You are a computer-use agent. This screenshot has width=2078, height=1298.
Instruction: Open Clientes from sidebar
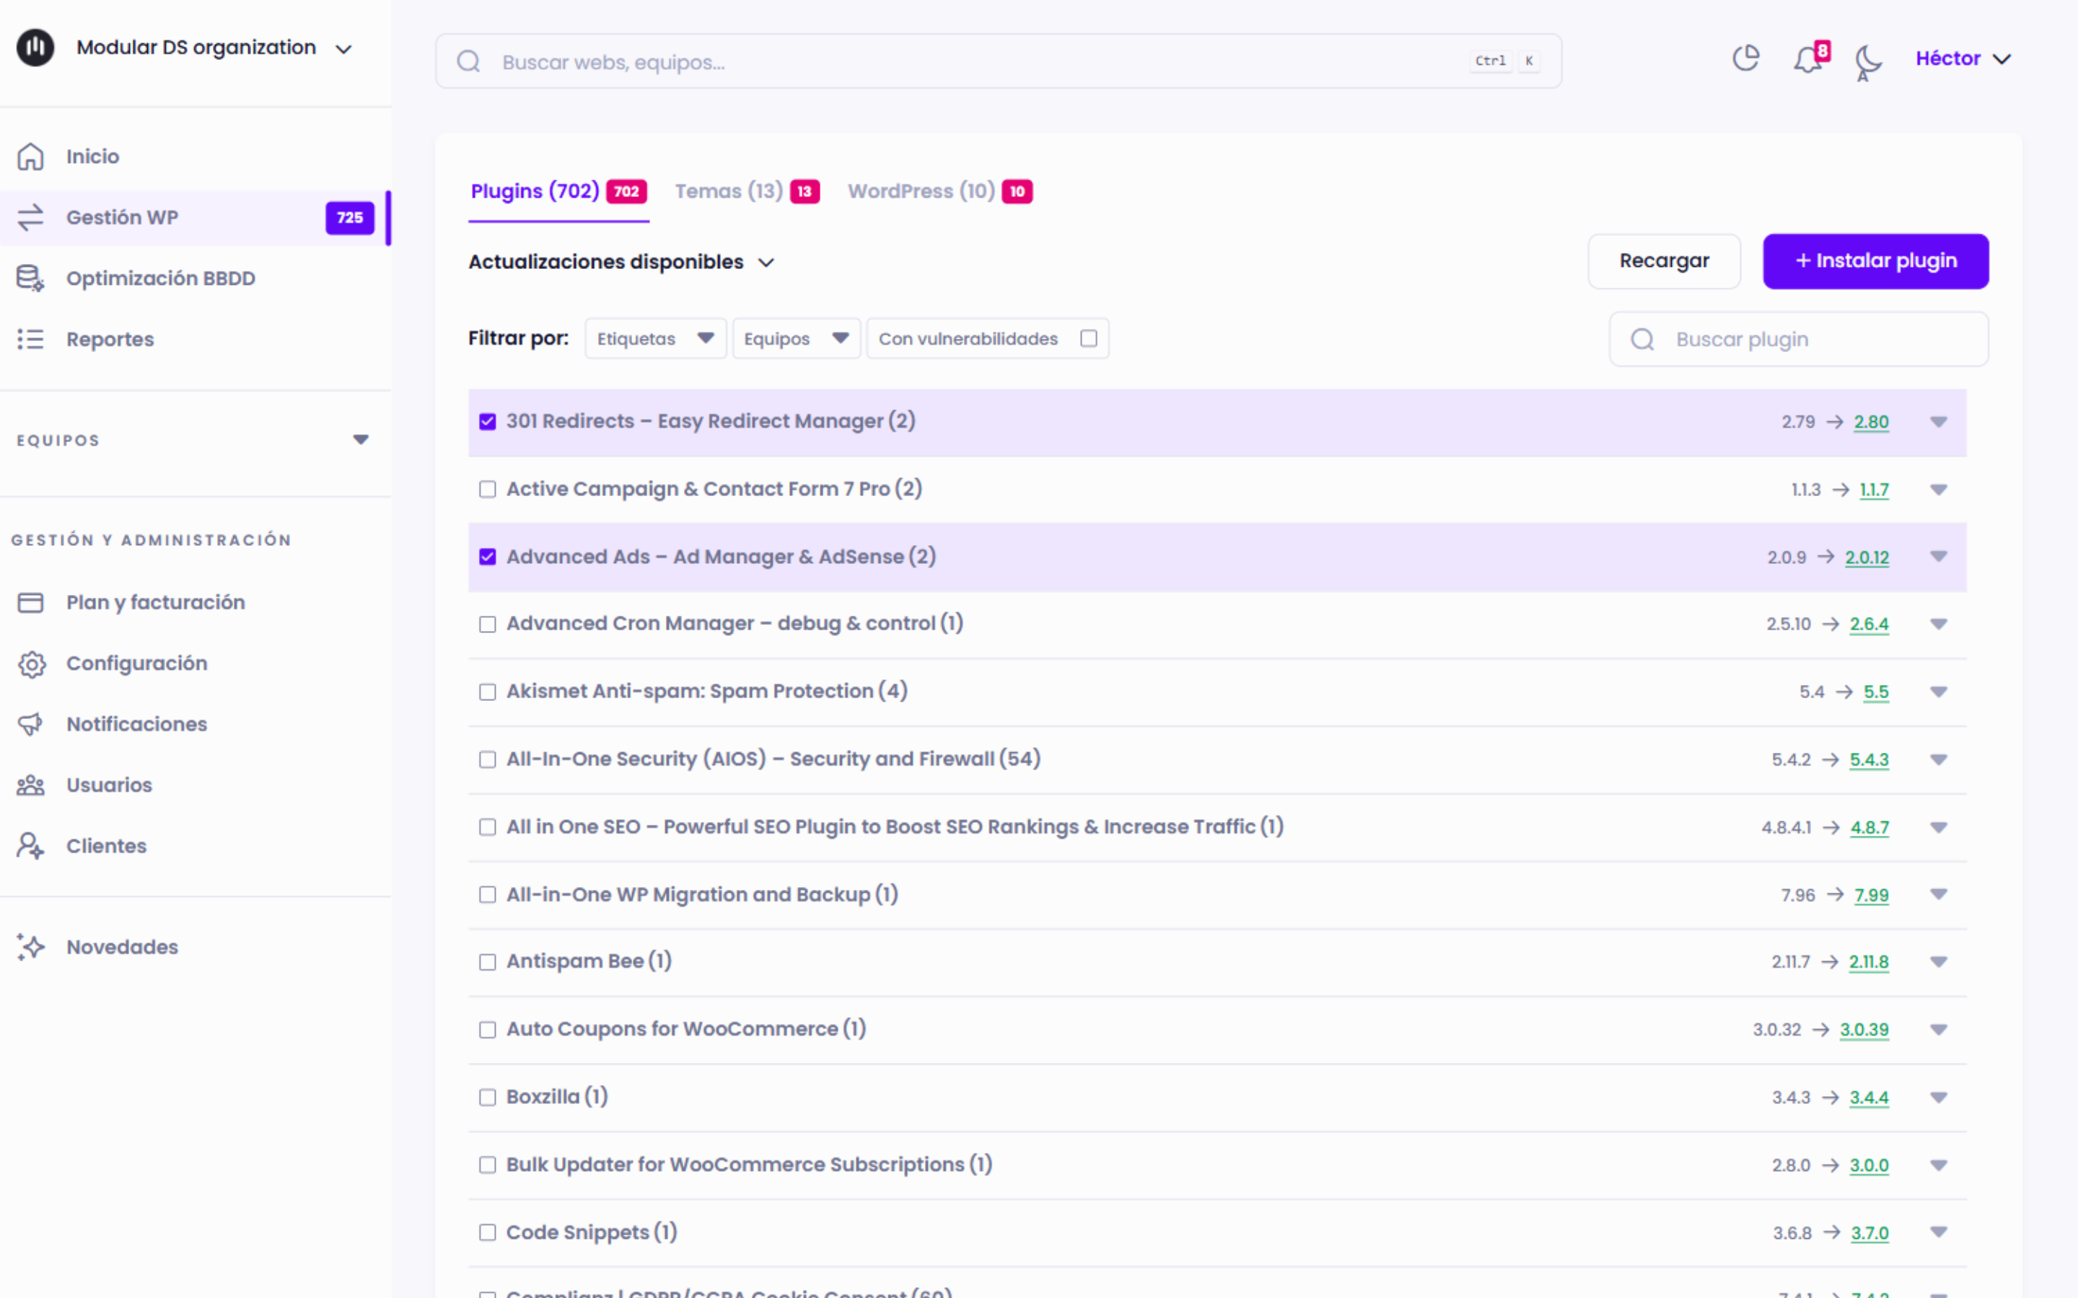(x=105, y=846)
